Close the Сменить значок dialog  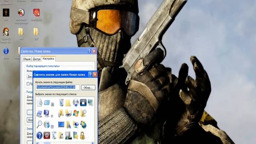(95, 74)
